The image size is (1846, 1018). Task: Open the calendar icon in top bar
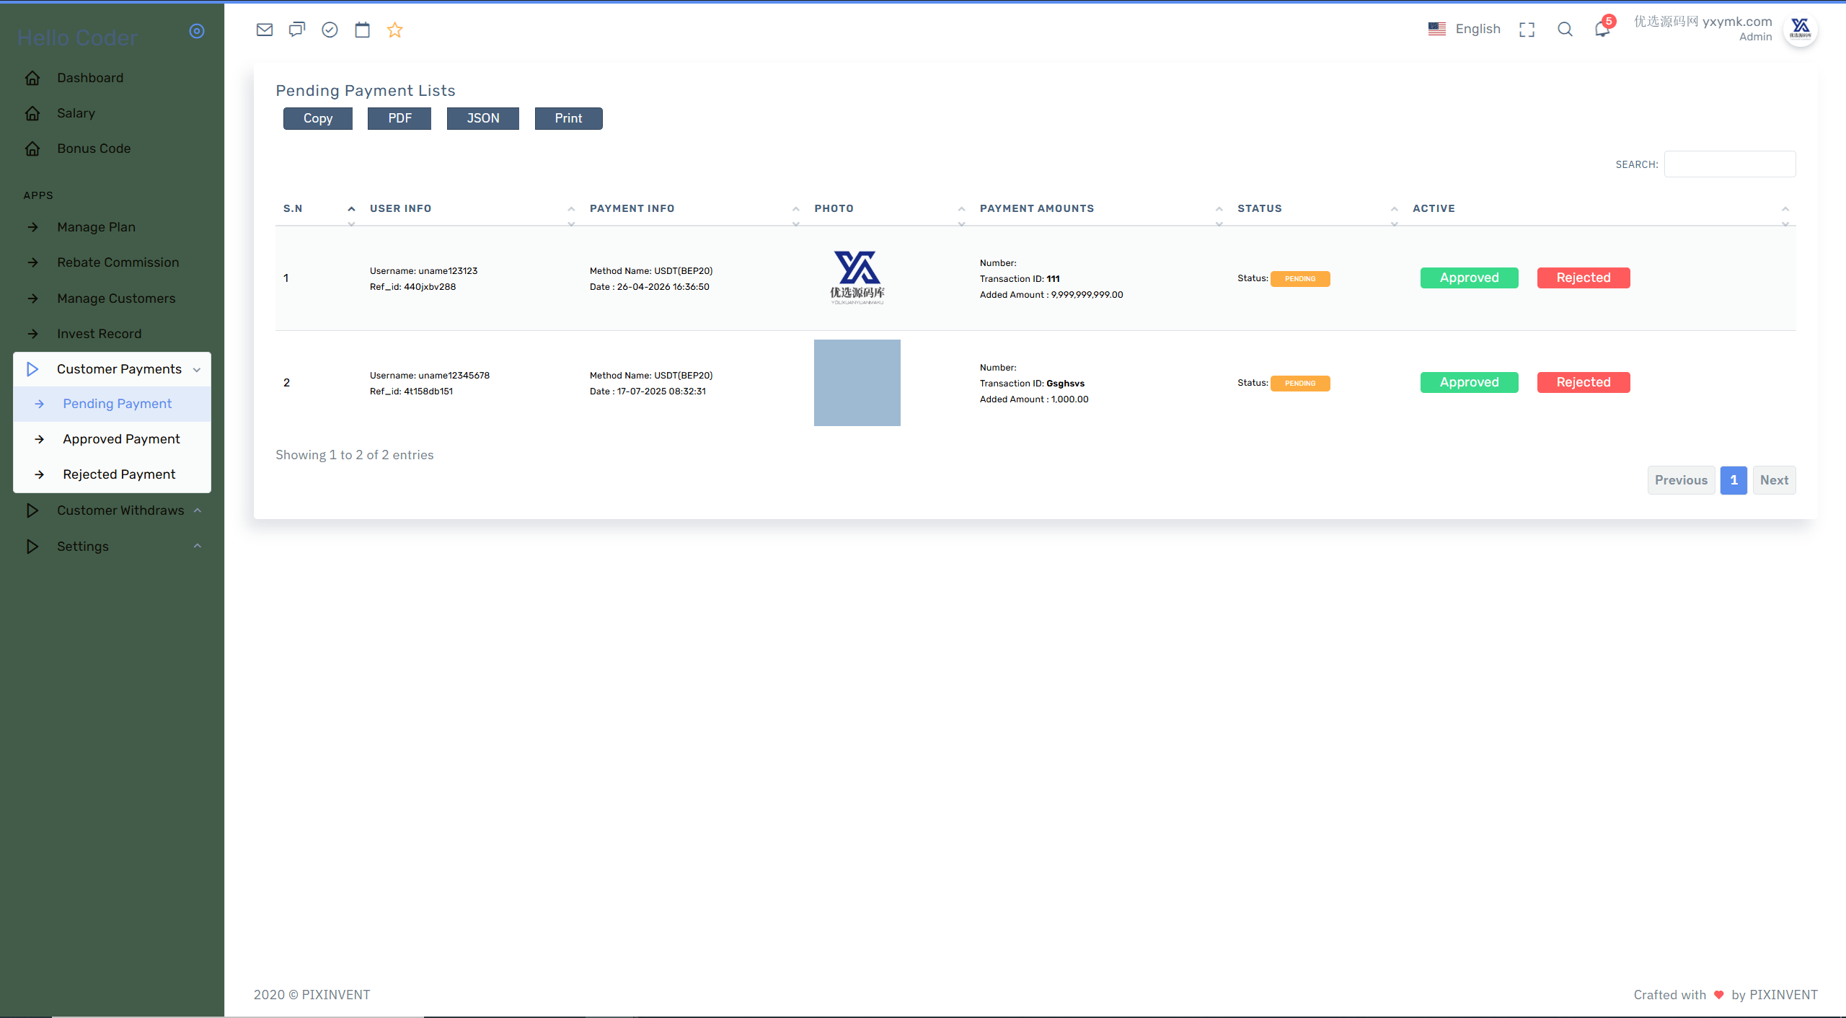pyautogui.click(x=362, y=30)
